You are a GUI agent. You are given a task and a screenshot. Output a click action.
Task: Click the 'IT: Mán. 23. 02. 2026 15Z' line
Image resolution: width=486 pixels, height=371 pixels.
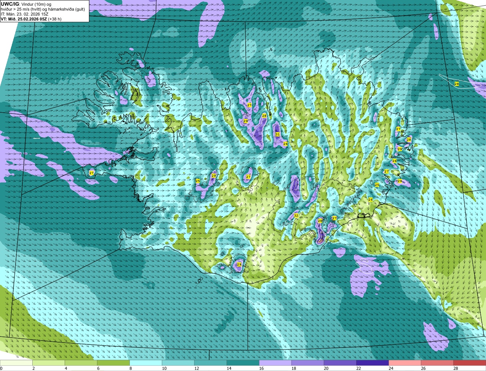[x=24, y=14]
